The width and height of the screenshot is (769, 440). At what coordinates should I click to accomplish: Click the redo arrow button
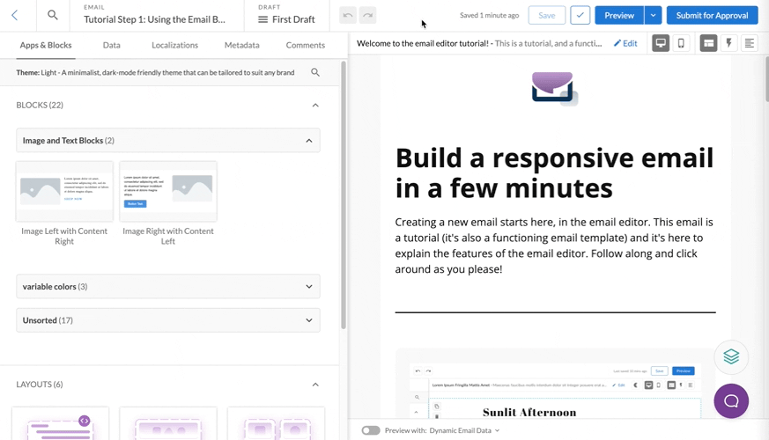click(368, 16)
